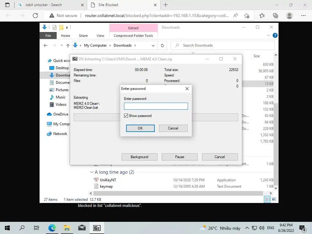
Task: Switch to the View ribbon tab
Action: (100, 36)
